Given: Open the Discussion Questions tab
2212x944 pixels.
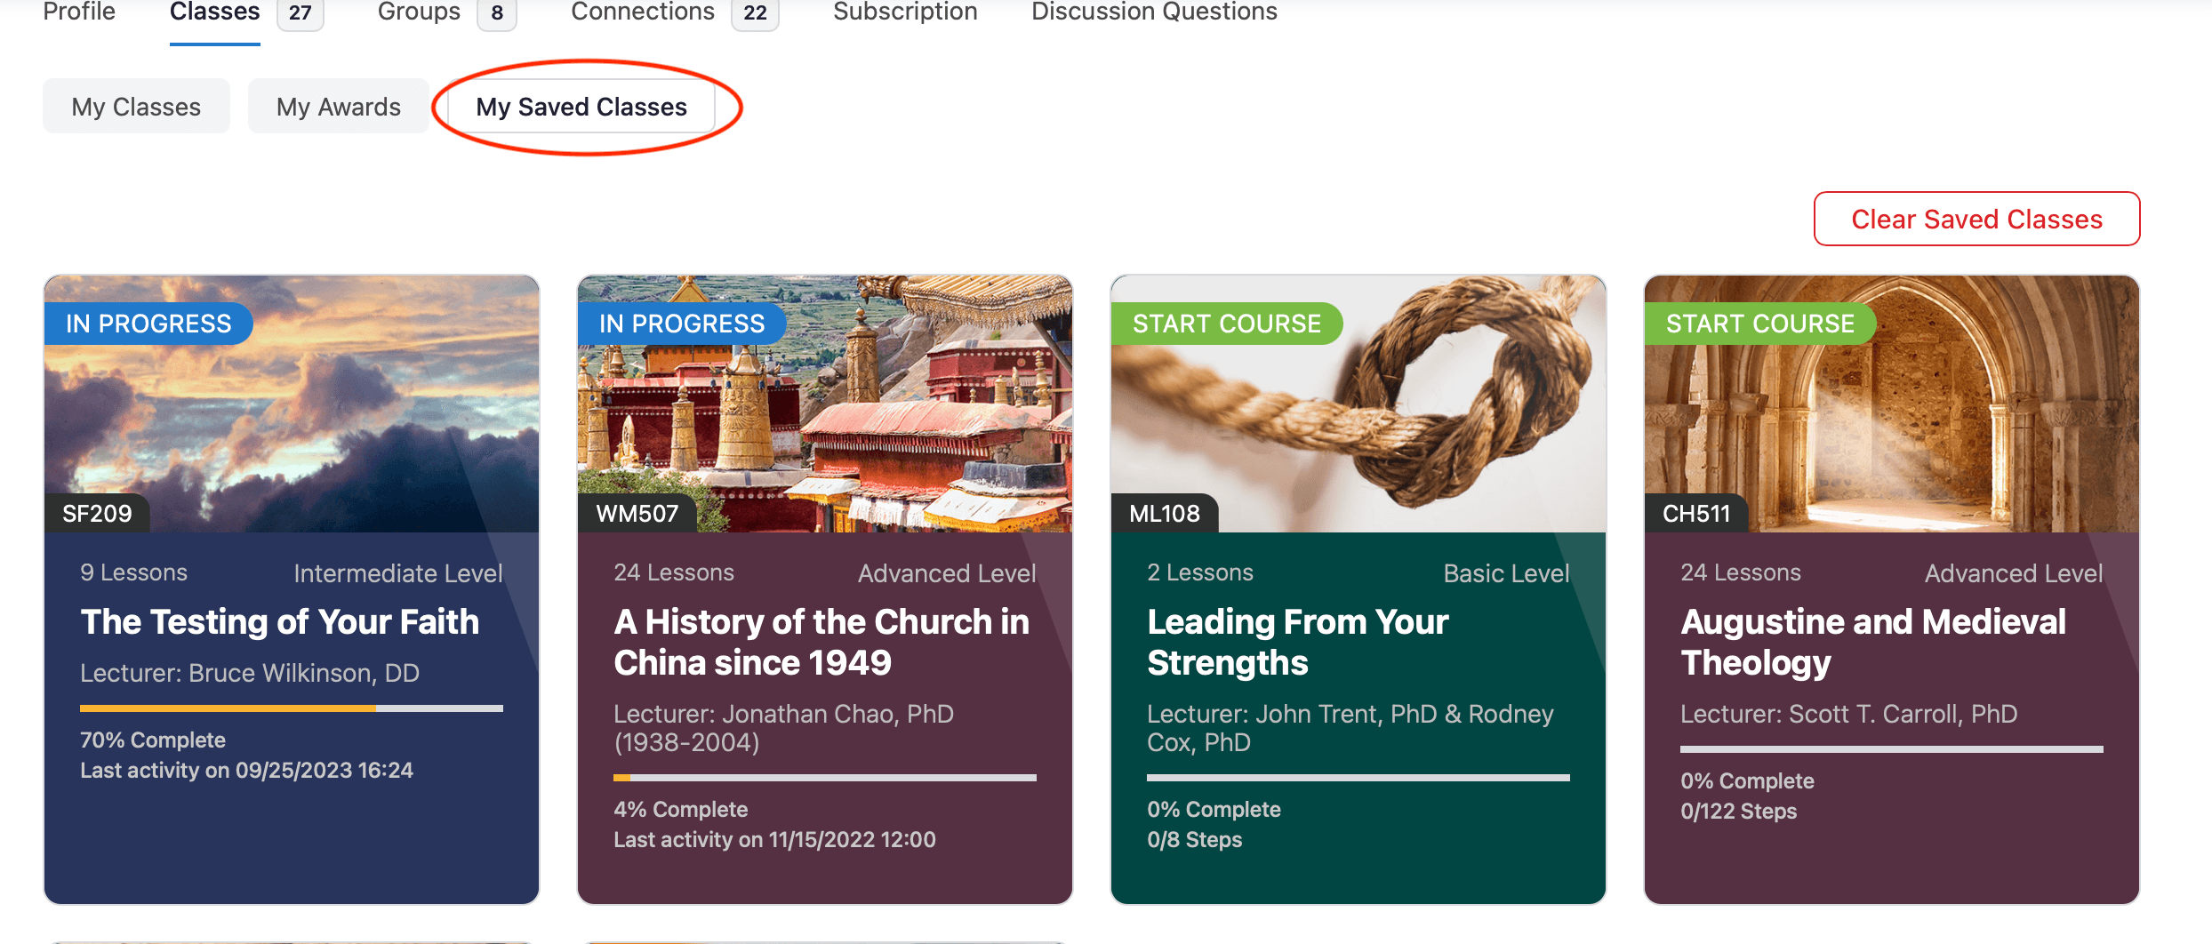Looking at the screenshot, I should point(1153,12).
